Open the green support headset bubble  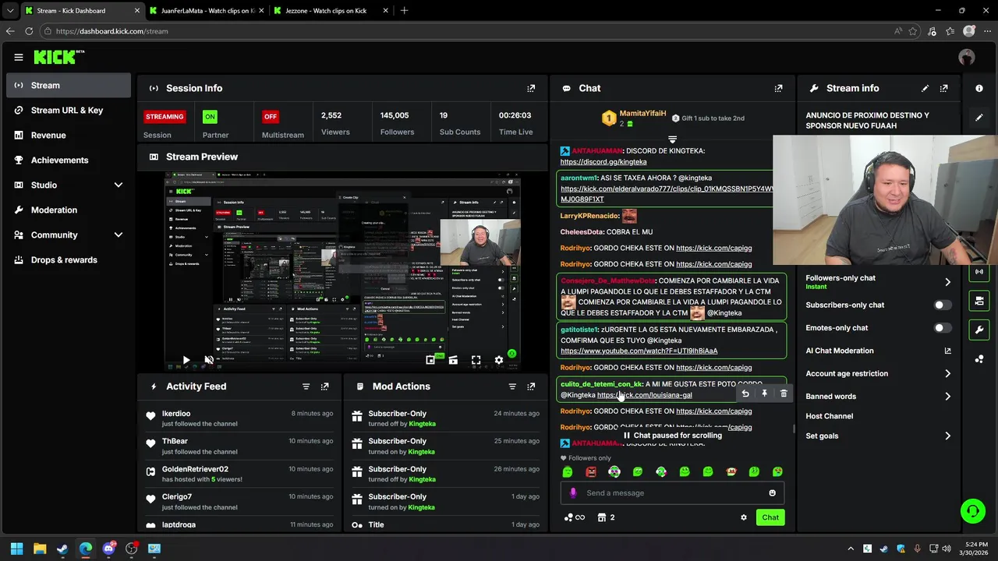point(973,511)
